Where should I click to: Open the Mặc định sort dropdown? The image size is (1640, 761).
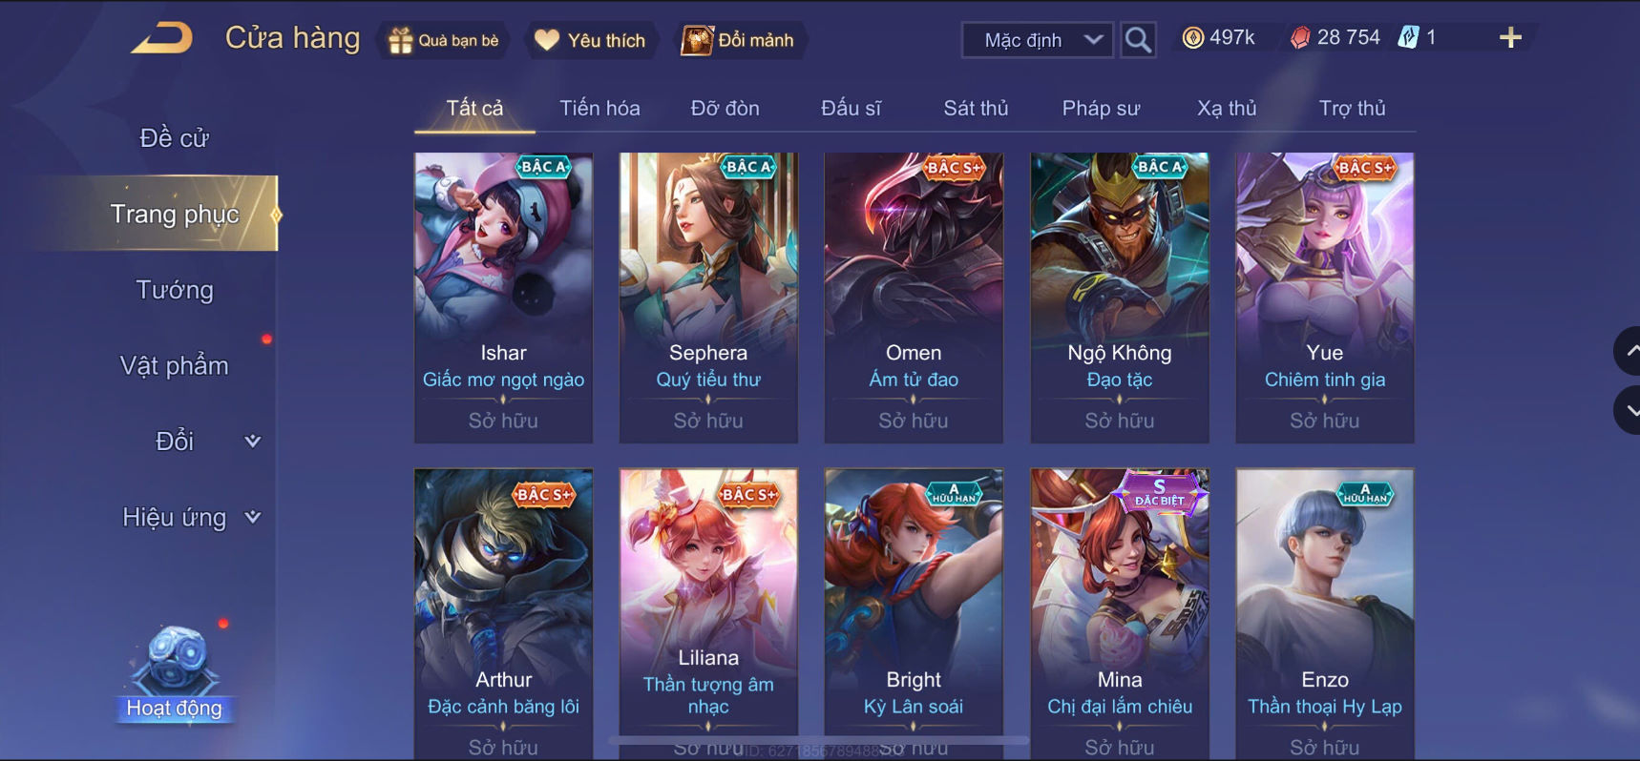(1037, 40)
